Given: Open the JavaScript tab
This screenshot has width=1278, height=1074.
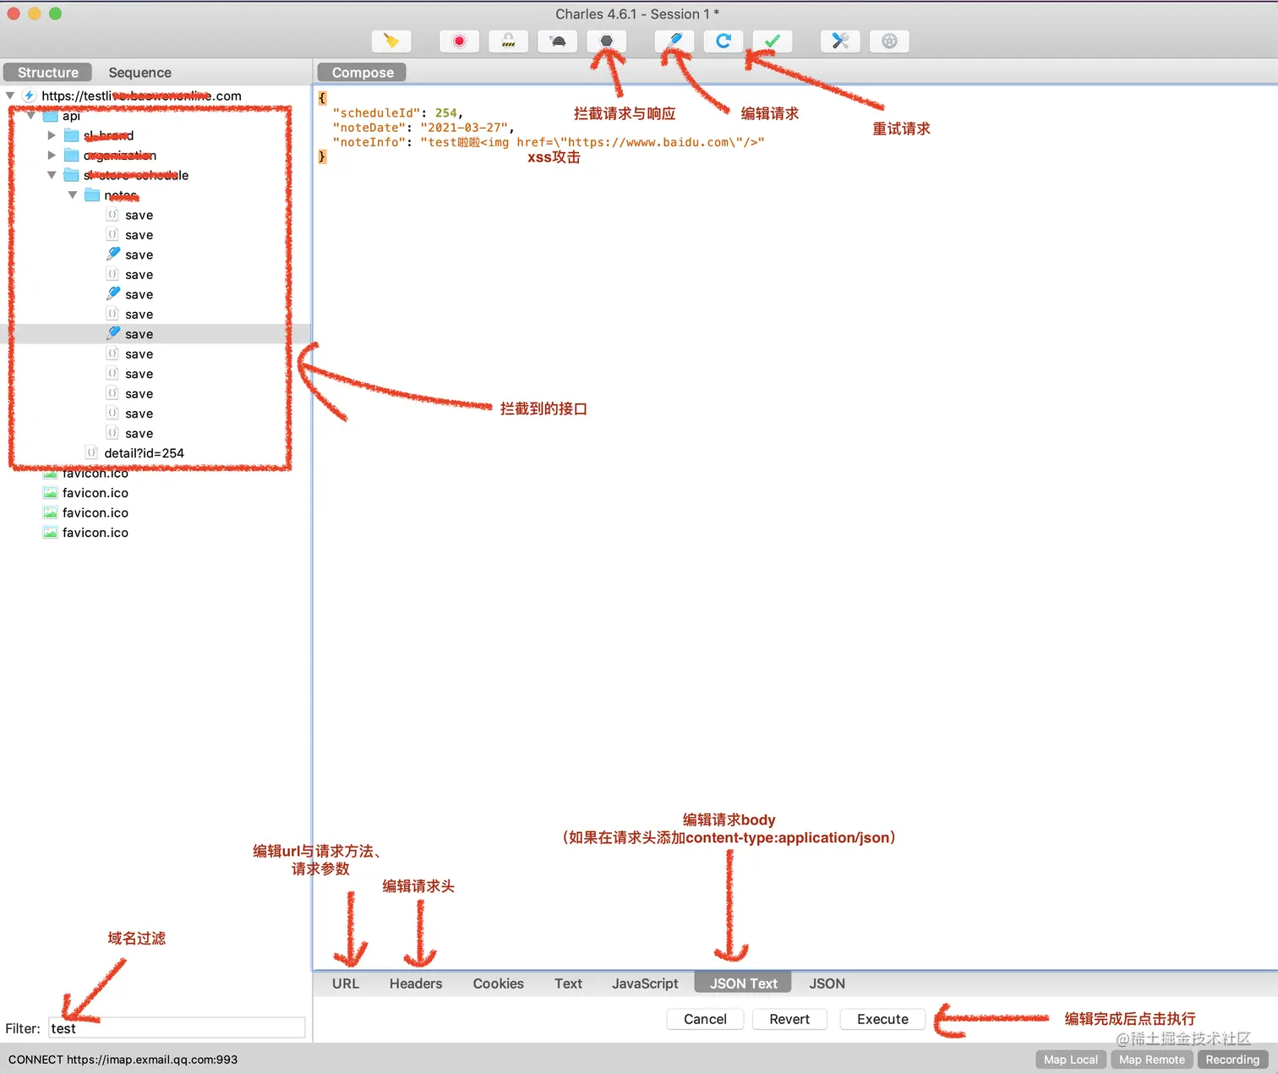Looking at the screenshot, I should coord(645,984).
